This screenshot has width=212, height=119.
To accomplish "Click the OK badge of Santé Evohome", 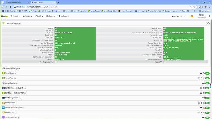I will tap(207, 83).
